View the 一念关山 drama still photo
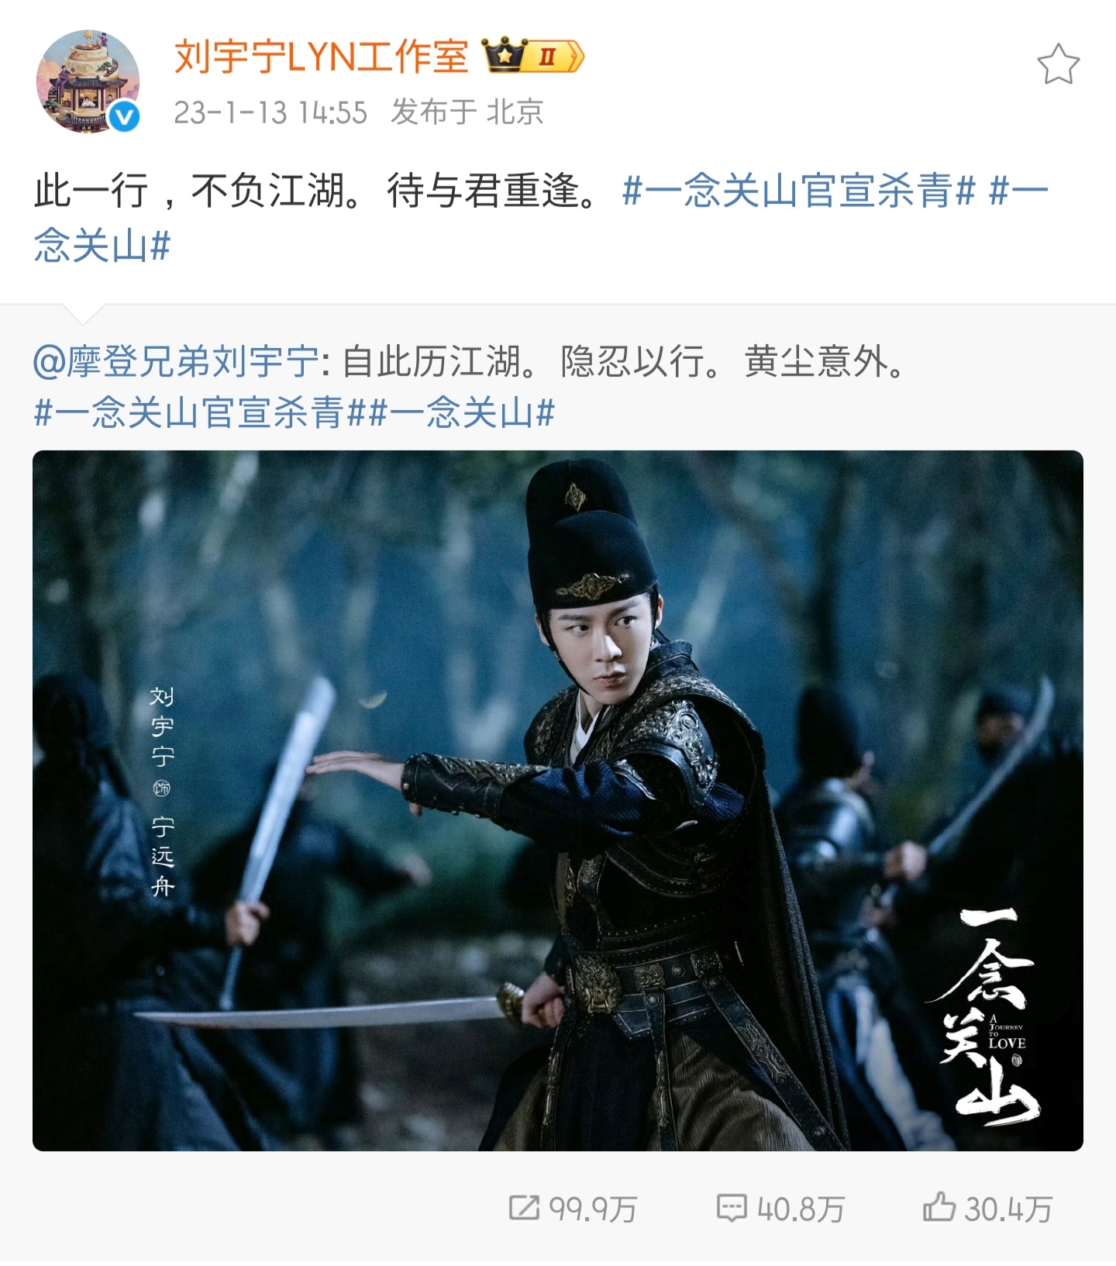Image resolution: width=1116 pixels, height=1266 pixels. 558,800
